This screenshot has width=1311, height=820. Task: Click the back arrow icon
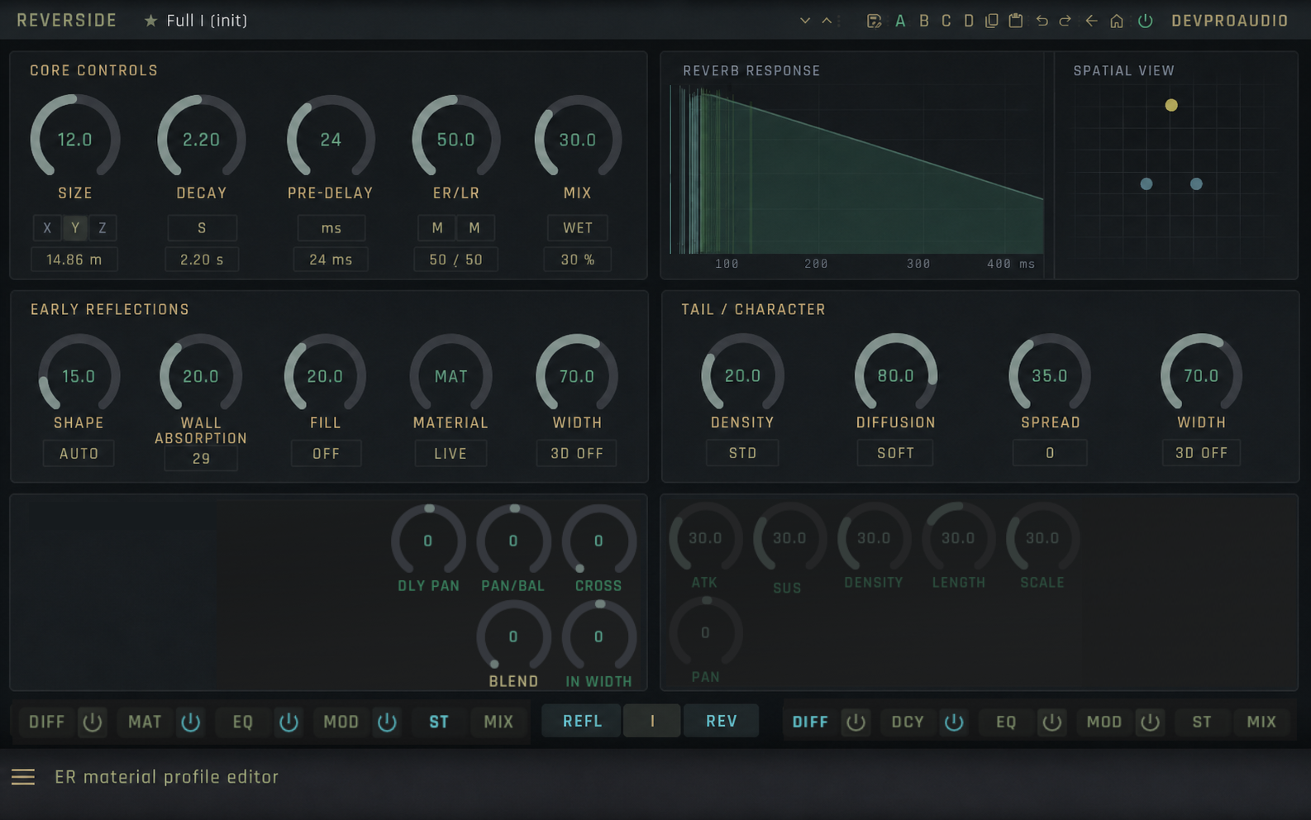[1091, 21]
